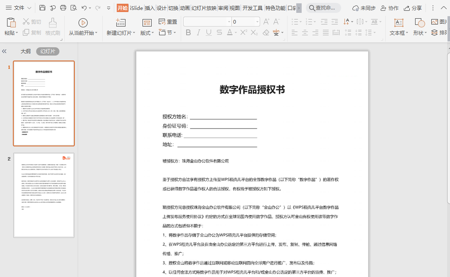Open the 文件 menu dropdown
The image size is (450, 277).
[19, 8]
